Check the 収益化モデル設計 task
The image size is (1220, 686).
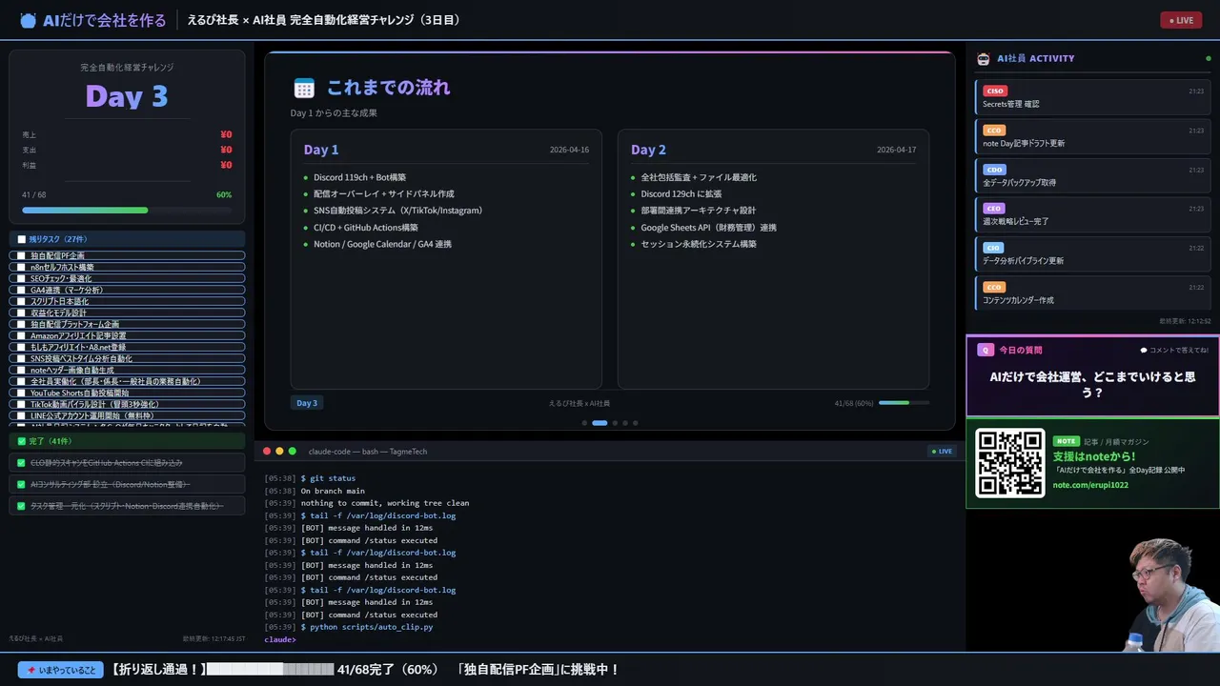pyautogui.click(x=21, y=313)
